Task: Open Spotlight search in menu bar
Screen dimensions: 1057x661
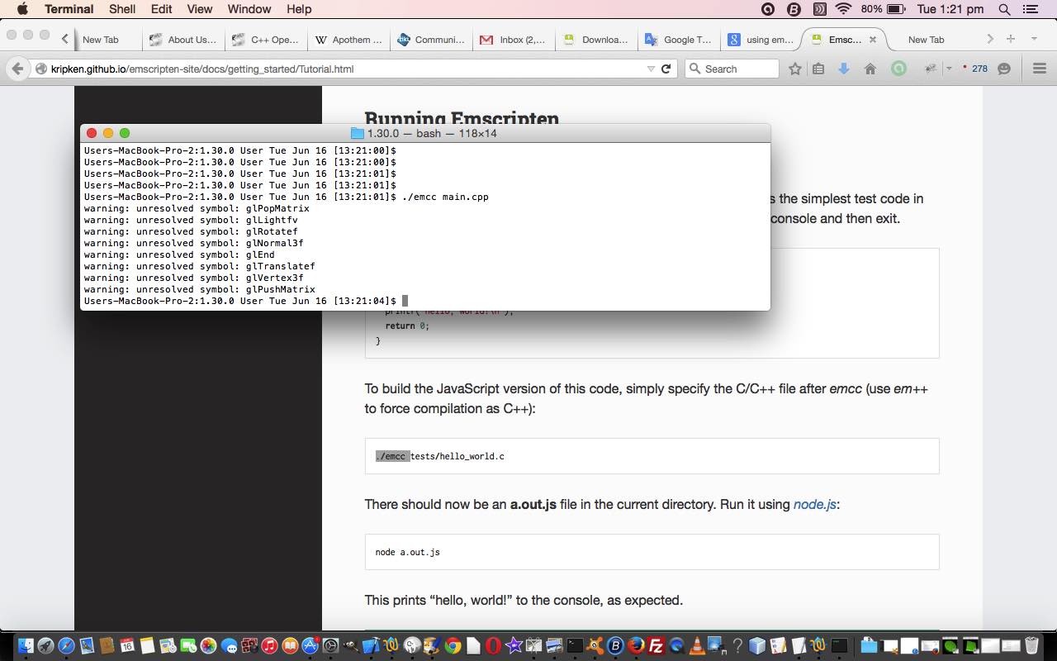Action: (1004, 9)
